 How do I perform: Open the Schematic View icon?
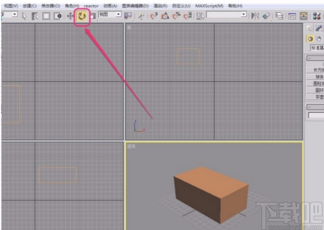click(304, 16)
